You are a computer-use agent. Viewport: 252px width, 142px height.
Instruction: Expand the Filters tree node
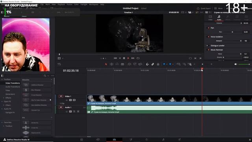[4, 105]
